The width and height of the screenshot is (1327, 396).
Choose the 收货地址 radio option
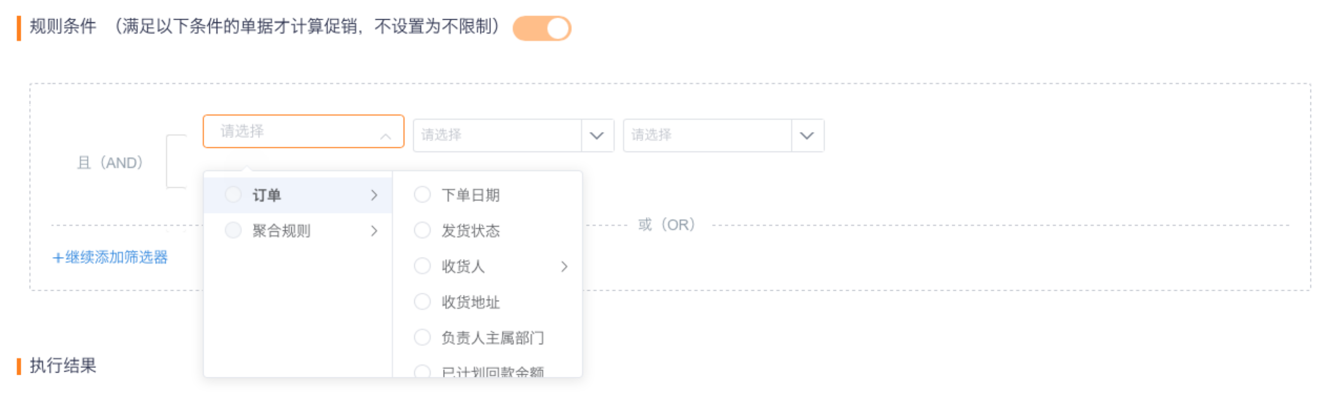pyautogui.click(x=422, y=302)
